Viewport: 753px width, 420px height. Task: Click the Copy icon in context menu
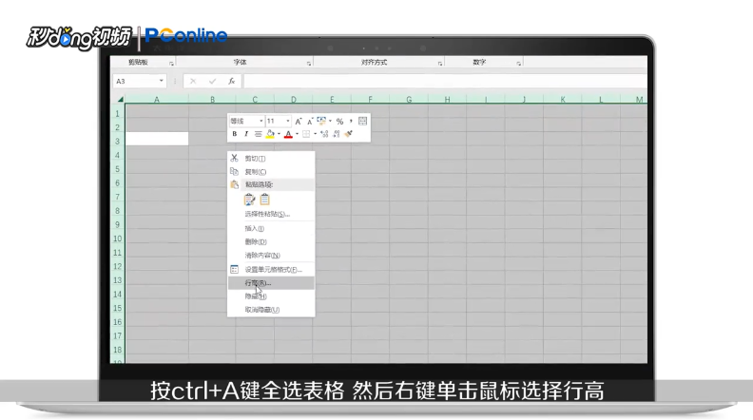234,171
